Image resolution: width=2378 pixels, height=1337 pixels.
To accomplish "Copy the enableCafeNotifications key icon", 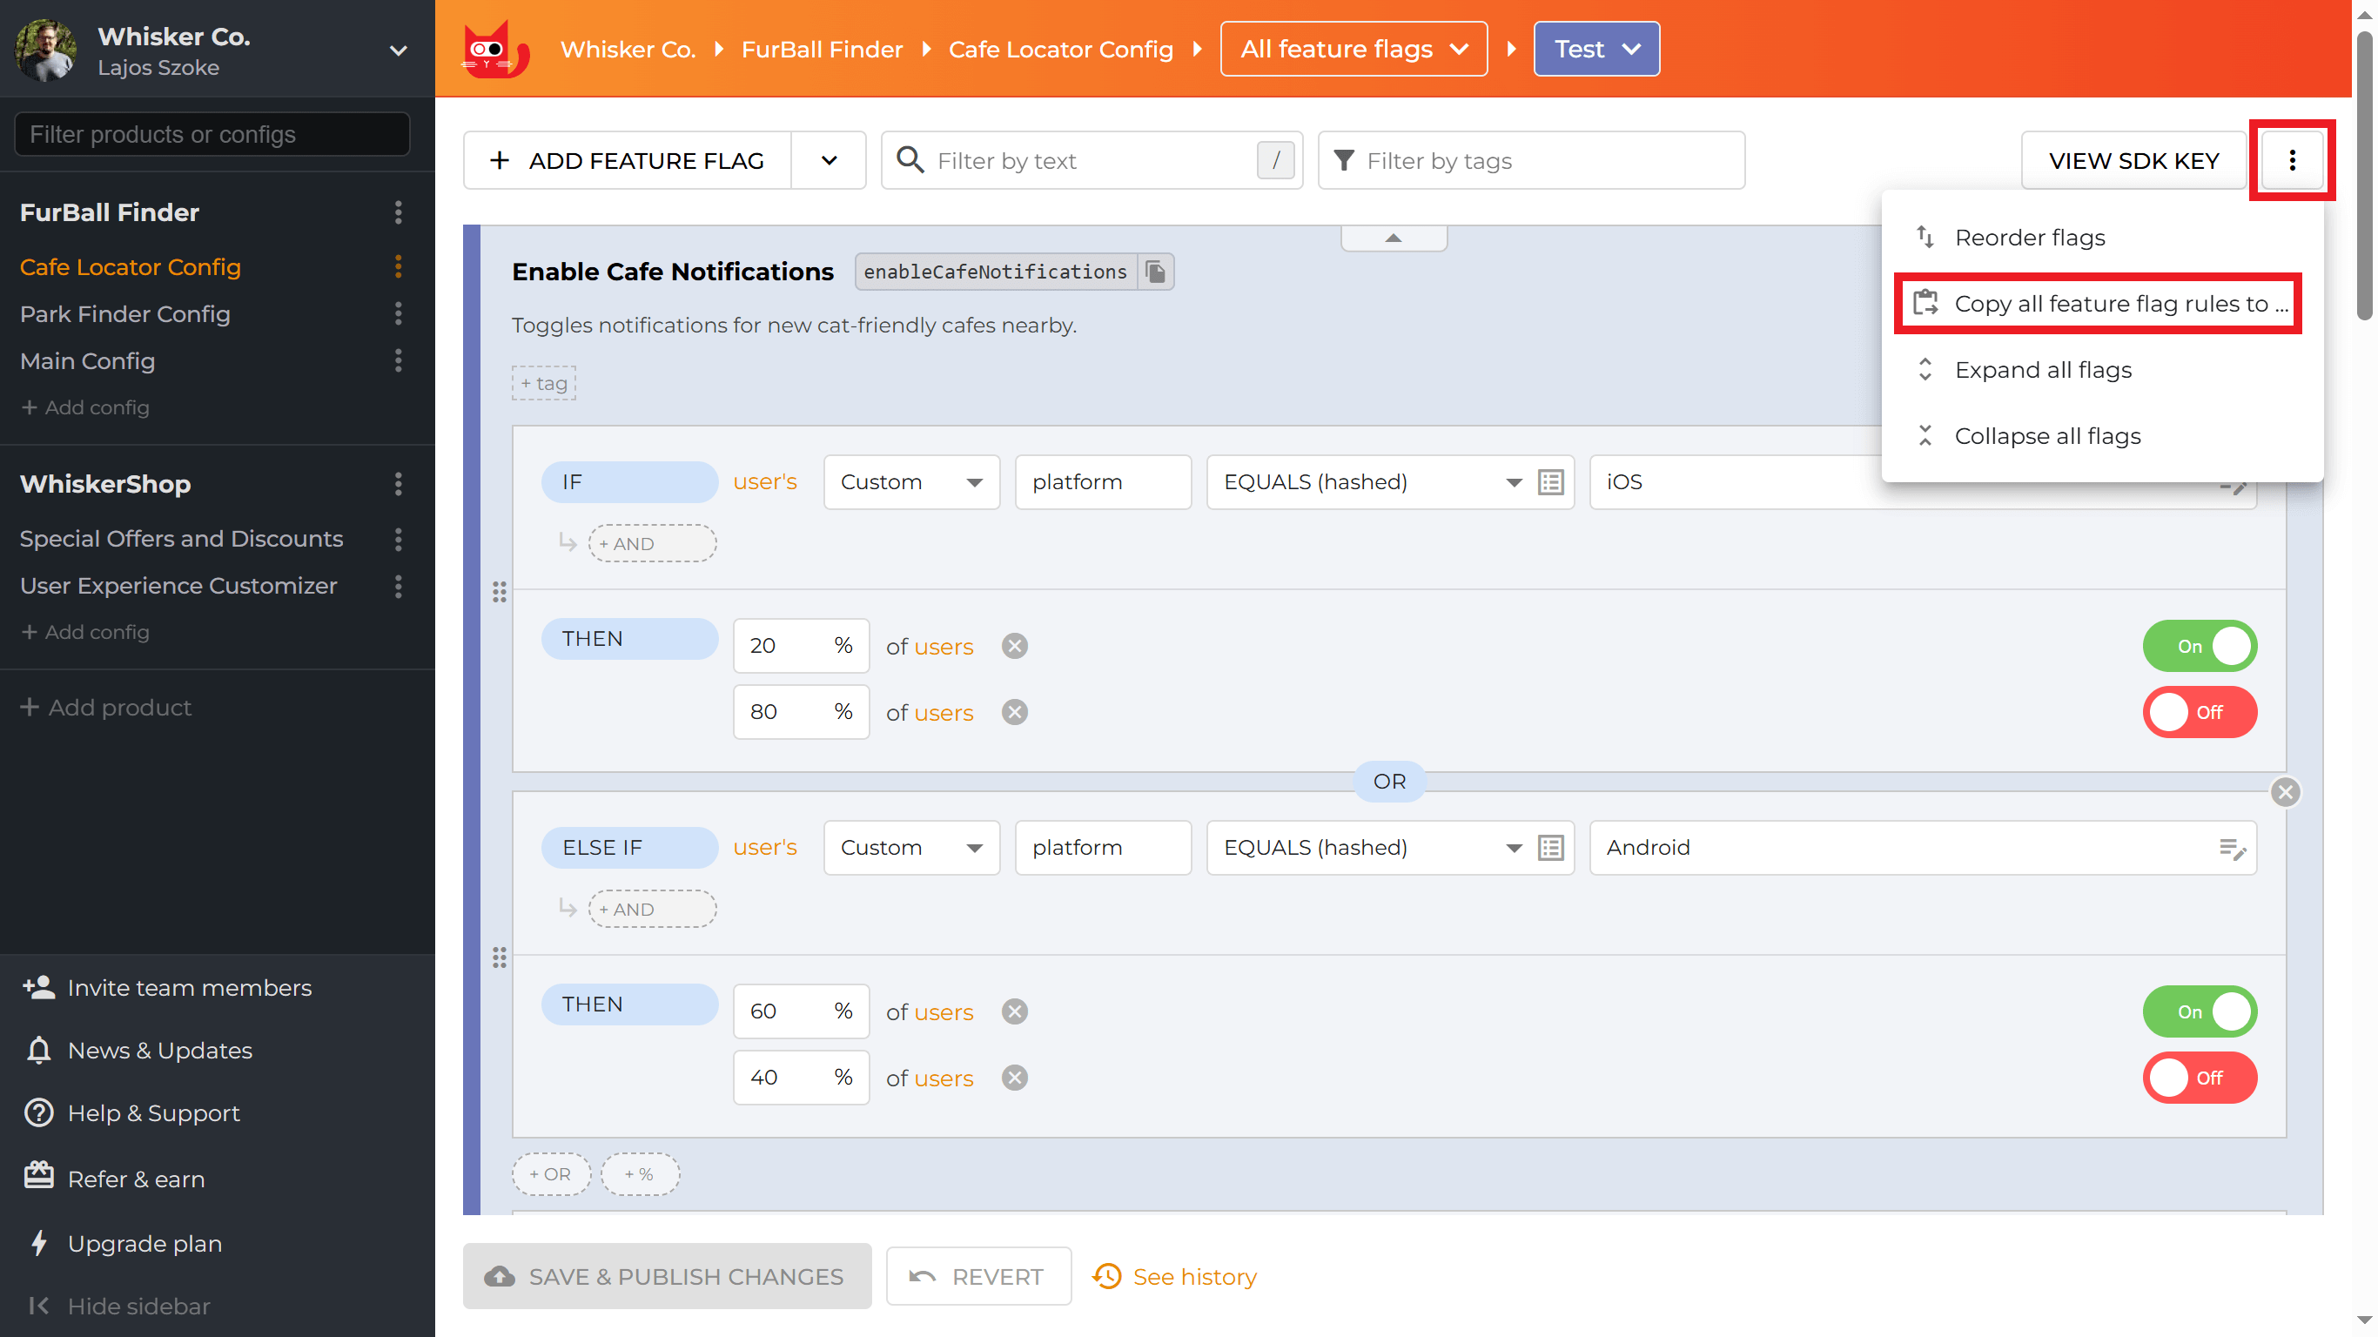I will (x=1155, y=272).
